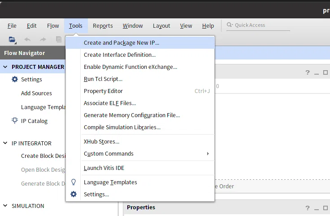330x216 pixels.
Task: Open the View menu
Action: point(186,25)
